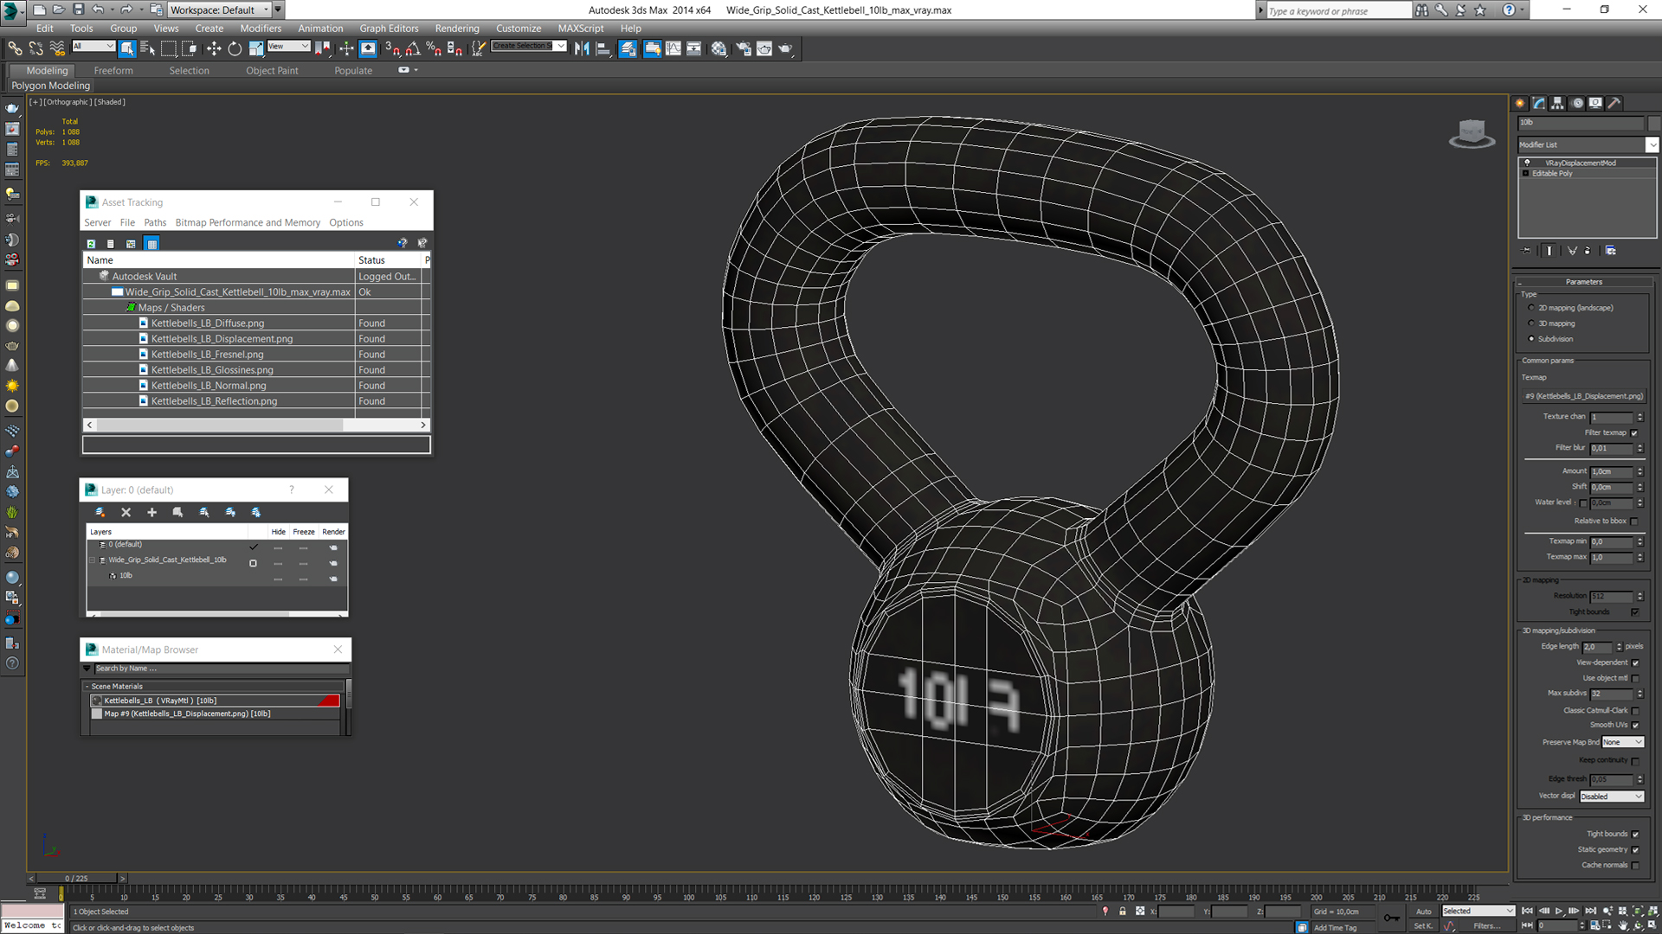Select 2D mapping (landscape) radio button

[1531, 308]
